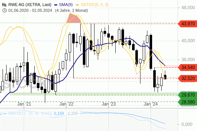This screenshot has width=197, height=131.
Task: Select the date range 01.06.2020 - 01.05.2024
Action: coord(30,11)
